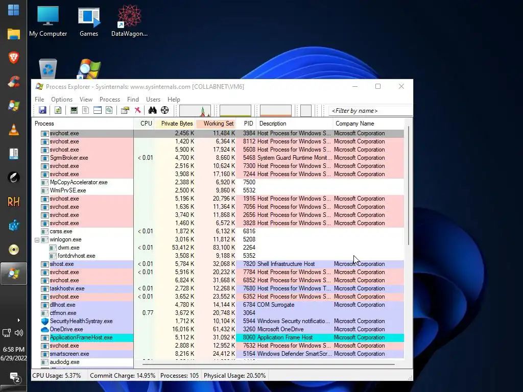Click the DLL/handle view toolbar icon

click(109, 110)
